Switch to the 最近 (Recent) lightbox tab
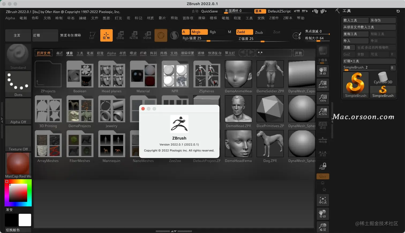405x233 pixels. (x=59, y=53)
